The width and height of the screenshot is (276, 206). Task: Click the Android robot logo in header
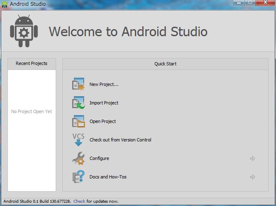pyautogui.click(x=24, y=31)
